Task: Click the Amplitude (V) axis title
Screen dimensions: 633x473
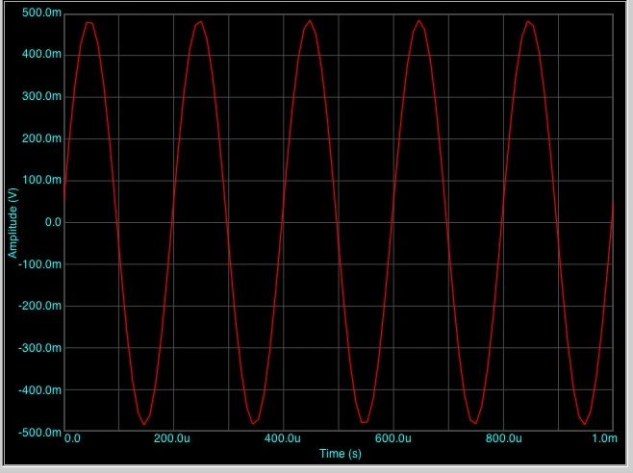Action: click(13, 223)
